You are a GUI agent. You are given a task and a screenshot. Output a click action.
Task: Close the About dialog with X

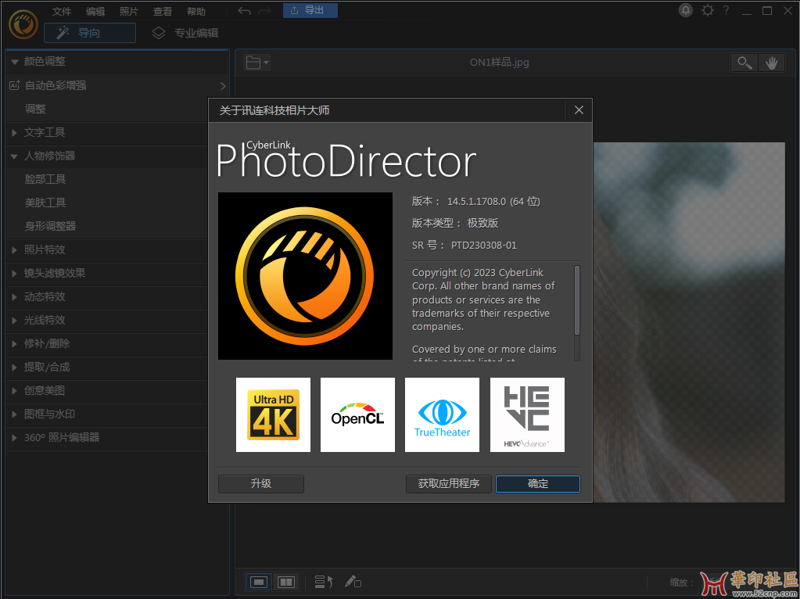[x=579, y=110]
